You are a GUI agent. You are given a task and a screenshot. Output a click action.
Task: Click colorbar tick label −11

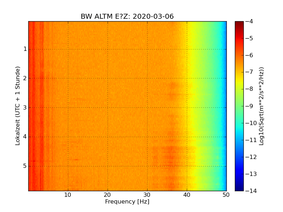click(251, 140)
